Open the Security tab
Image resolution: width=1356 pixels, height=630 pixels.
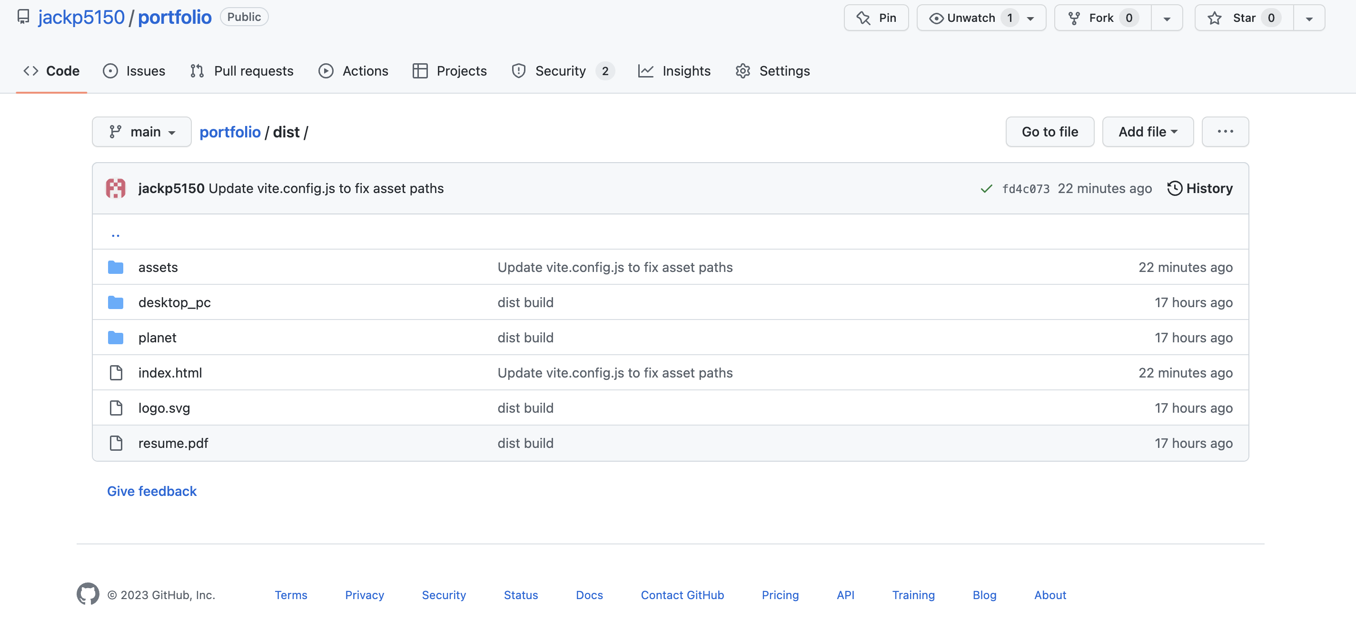(562, 71)
